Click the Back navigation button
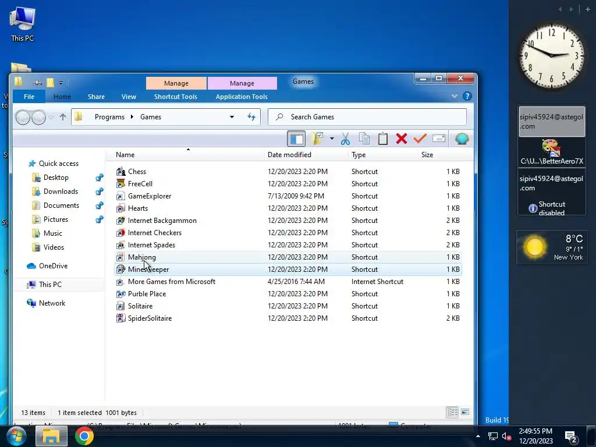 [23, 117]
